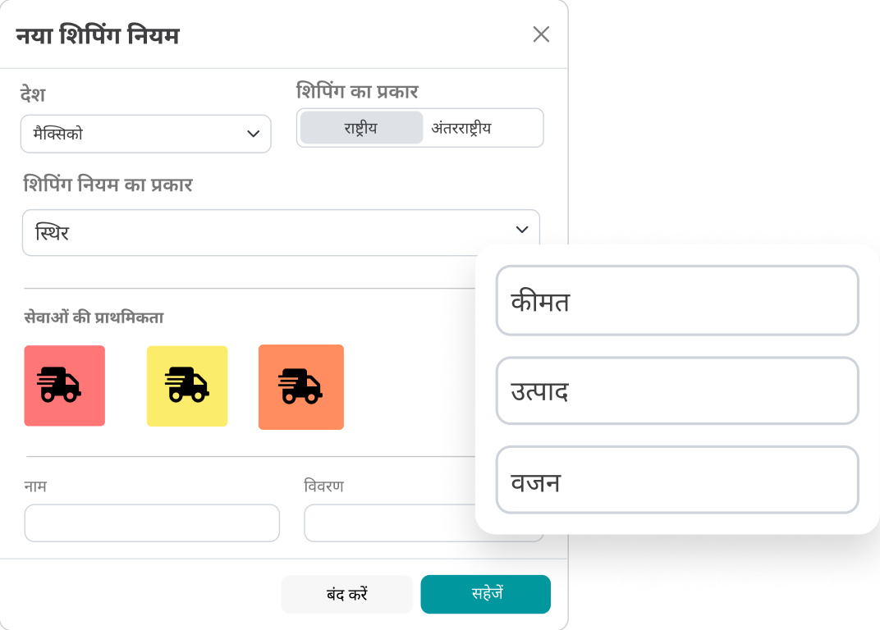Save the shipping rule with सहेजें
The image size is (880, 630).
point(485,594)
